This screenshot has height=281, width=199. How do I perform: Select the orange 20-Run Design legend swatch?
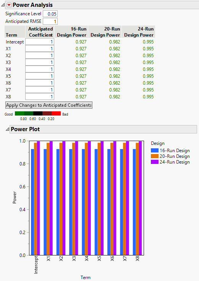tap(154, 156)
